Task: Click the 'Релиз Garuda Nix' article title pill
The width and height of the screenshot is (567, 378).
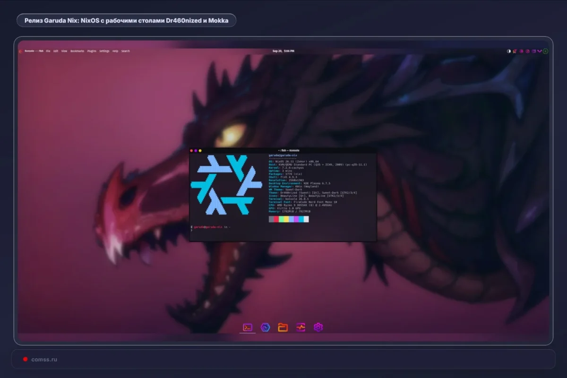Action: [126, 20]
